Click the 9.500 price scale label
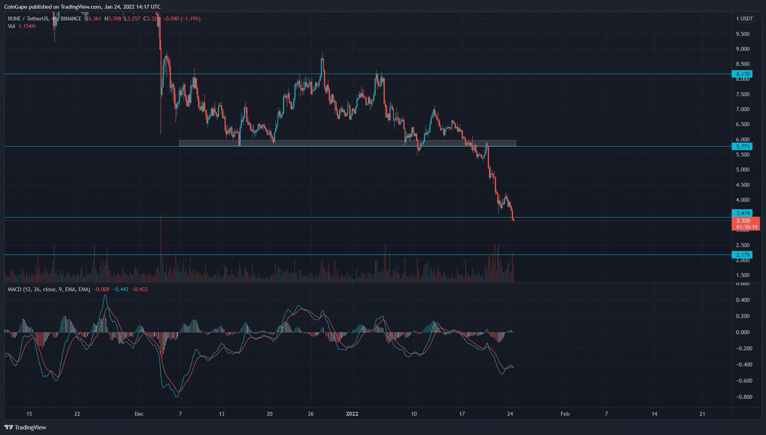 [x=742, y=34]
